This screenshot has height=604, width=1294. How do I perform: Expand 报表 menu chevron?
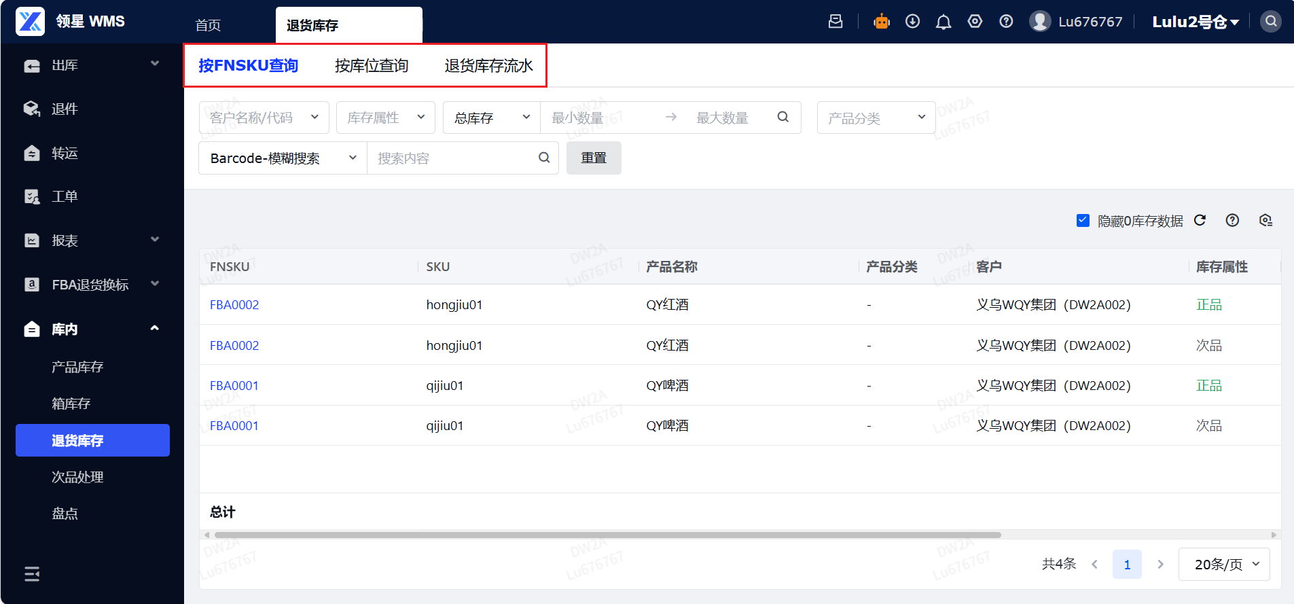tap(155, 239)
